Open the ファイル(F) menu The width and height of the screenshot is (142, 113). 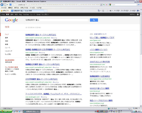(4, 8)
